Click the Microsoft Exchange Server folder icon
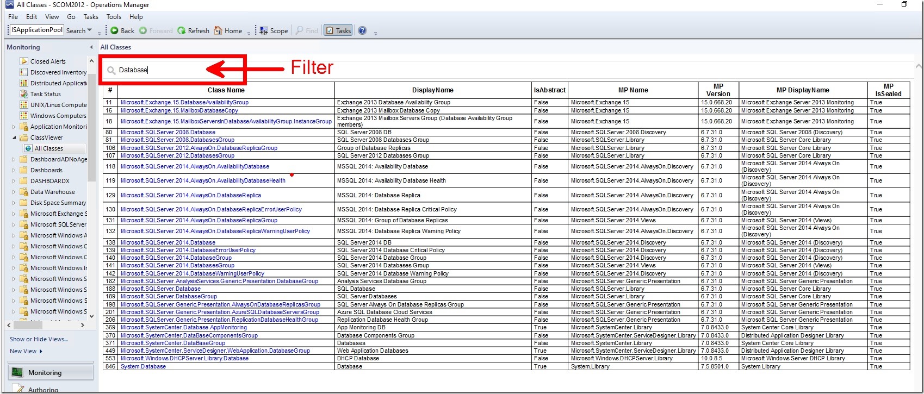The height and width of the screenshot is (394, 924). pyautogui.click(x=24, y=214)
